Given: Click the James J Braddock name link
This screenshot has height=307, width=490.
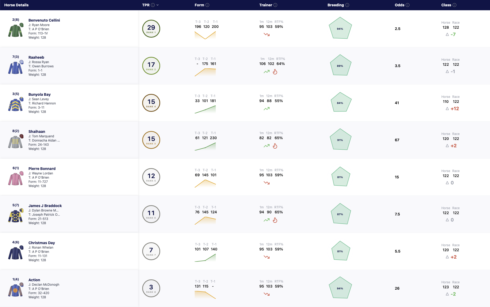Looking at the screenshot, I should pyautogui.click(x=45, y=206).
